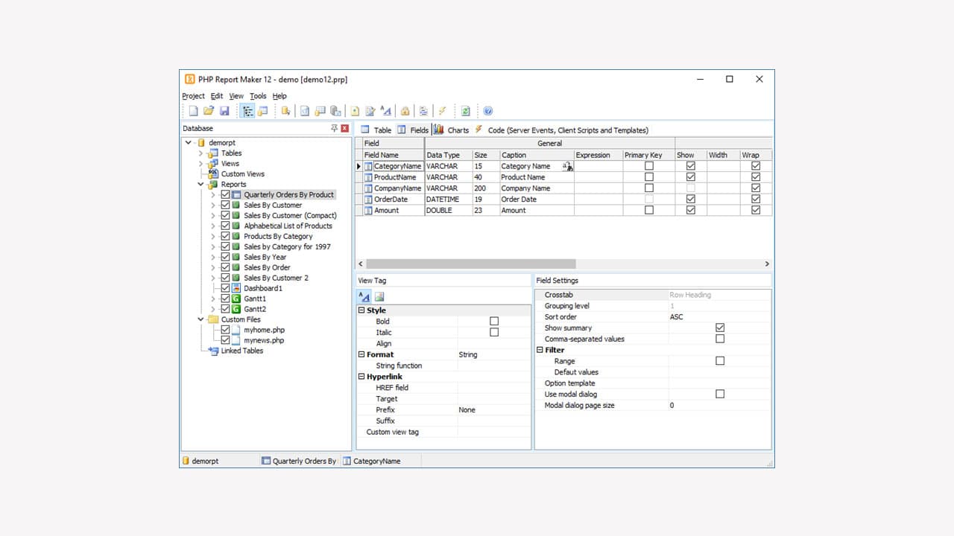
Task: Close the Database panel with the red X
Action: click(343, 128)
